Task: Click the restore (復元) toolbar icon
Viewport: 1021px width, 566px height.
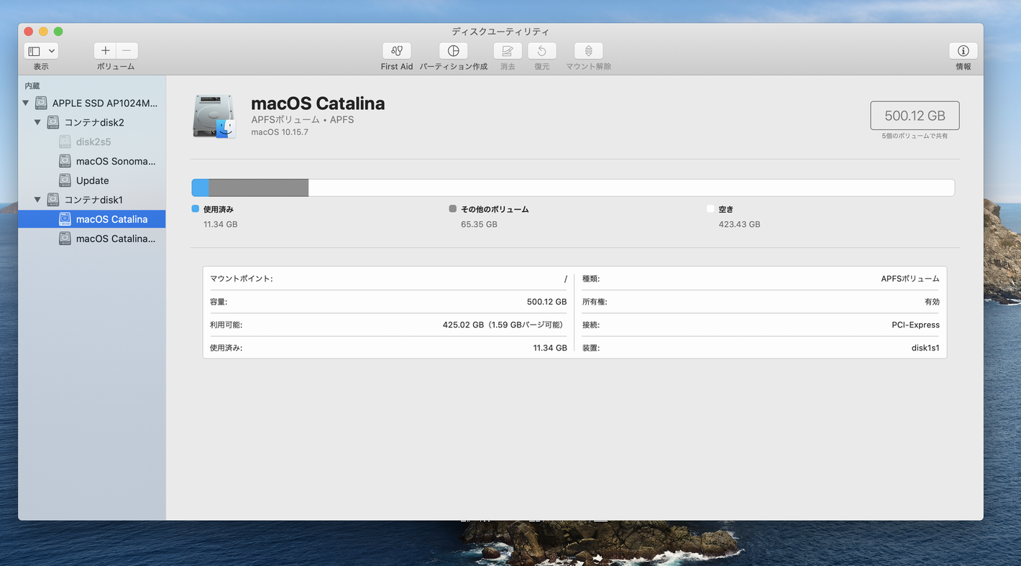Action: click(541, 51)
